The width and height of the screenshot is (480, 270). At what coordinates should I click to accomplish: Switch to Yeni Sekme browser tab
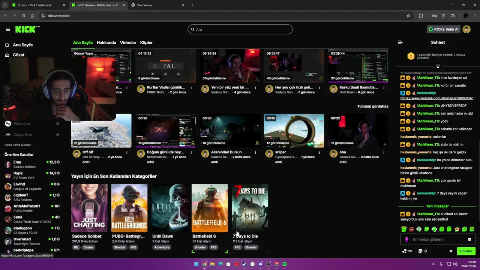(157, 5)
